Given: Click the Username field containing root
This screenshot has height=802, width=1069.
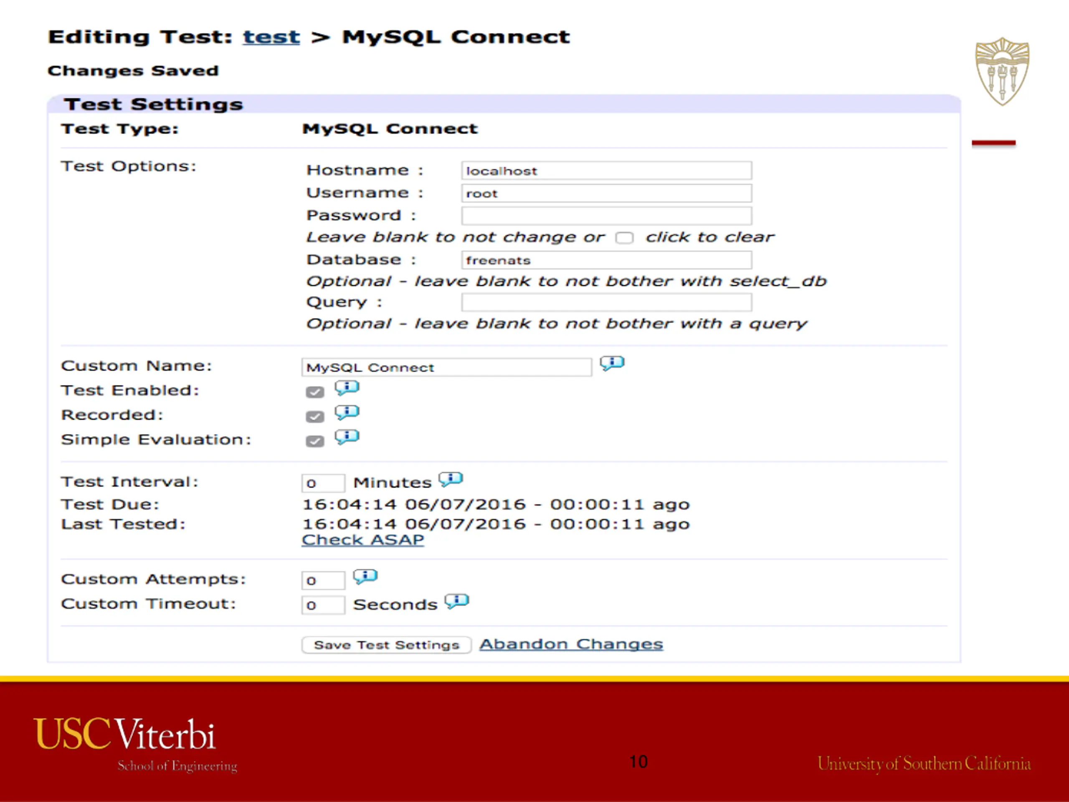Looking at the screenshot, I should point(606,193).
